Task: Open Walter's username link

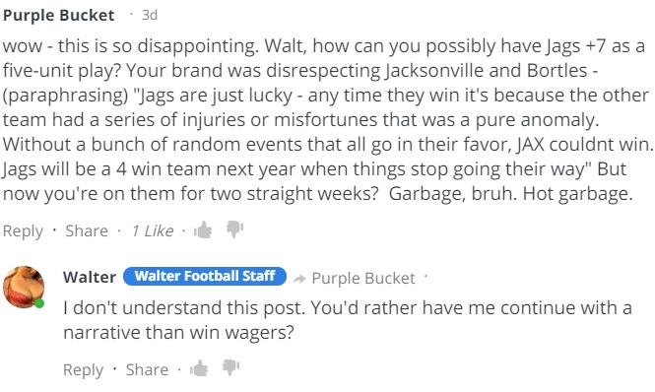Action: (90, 277)
